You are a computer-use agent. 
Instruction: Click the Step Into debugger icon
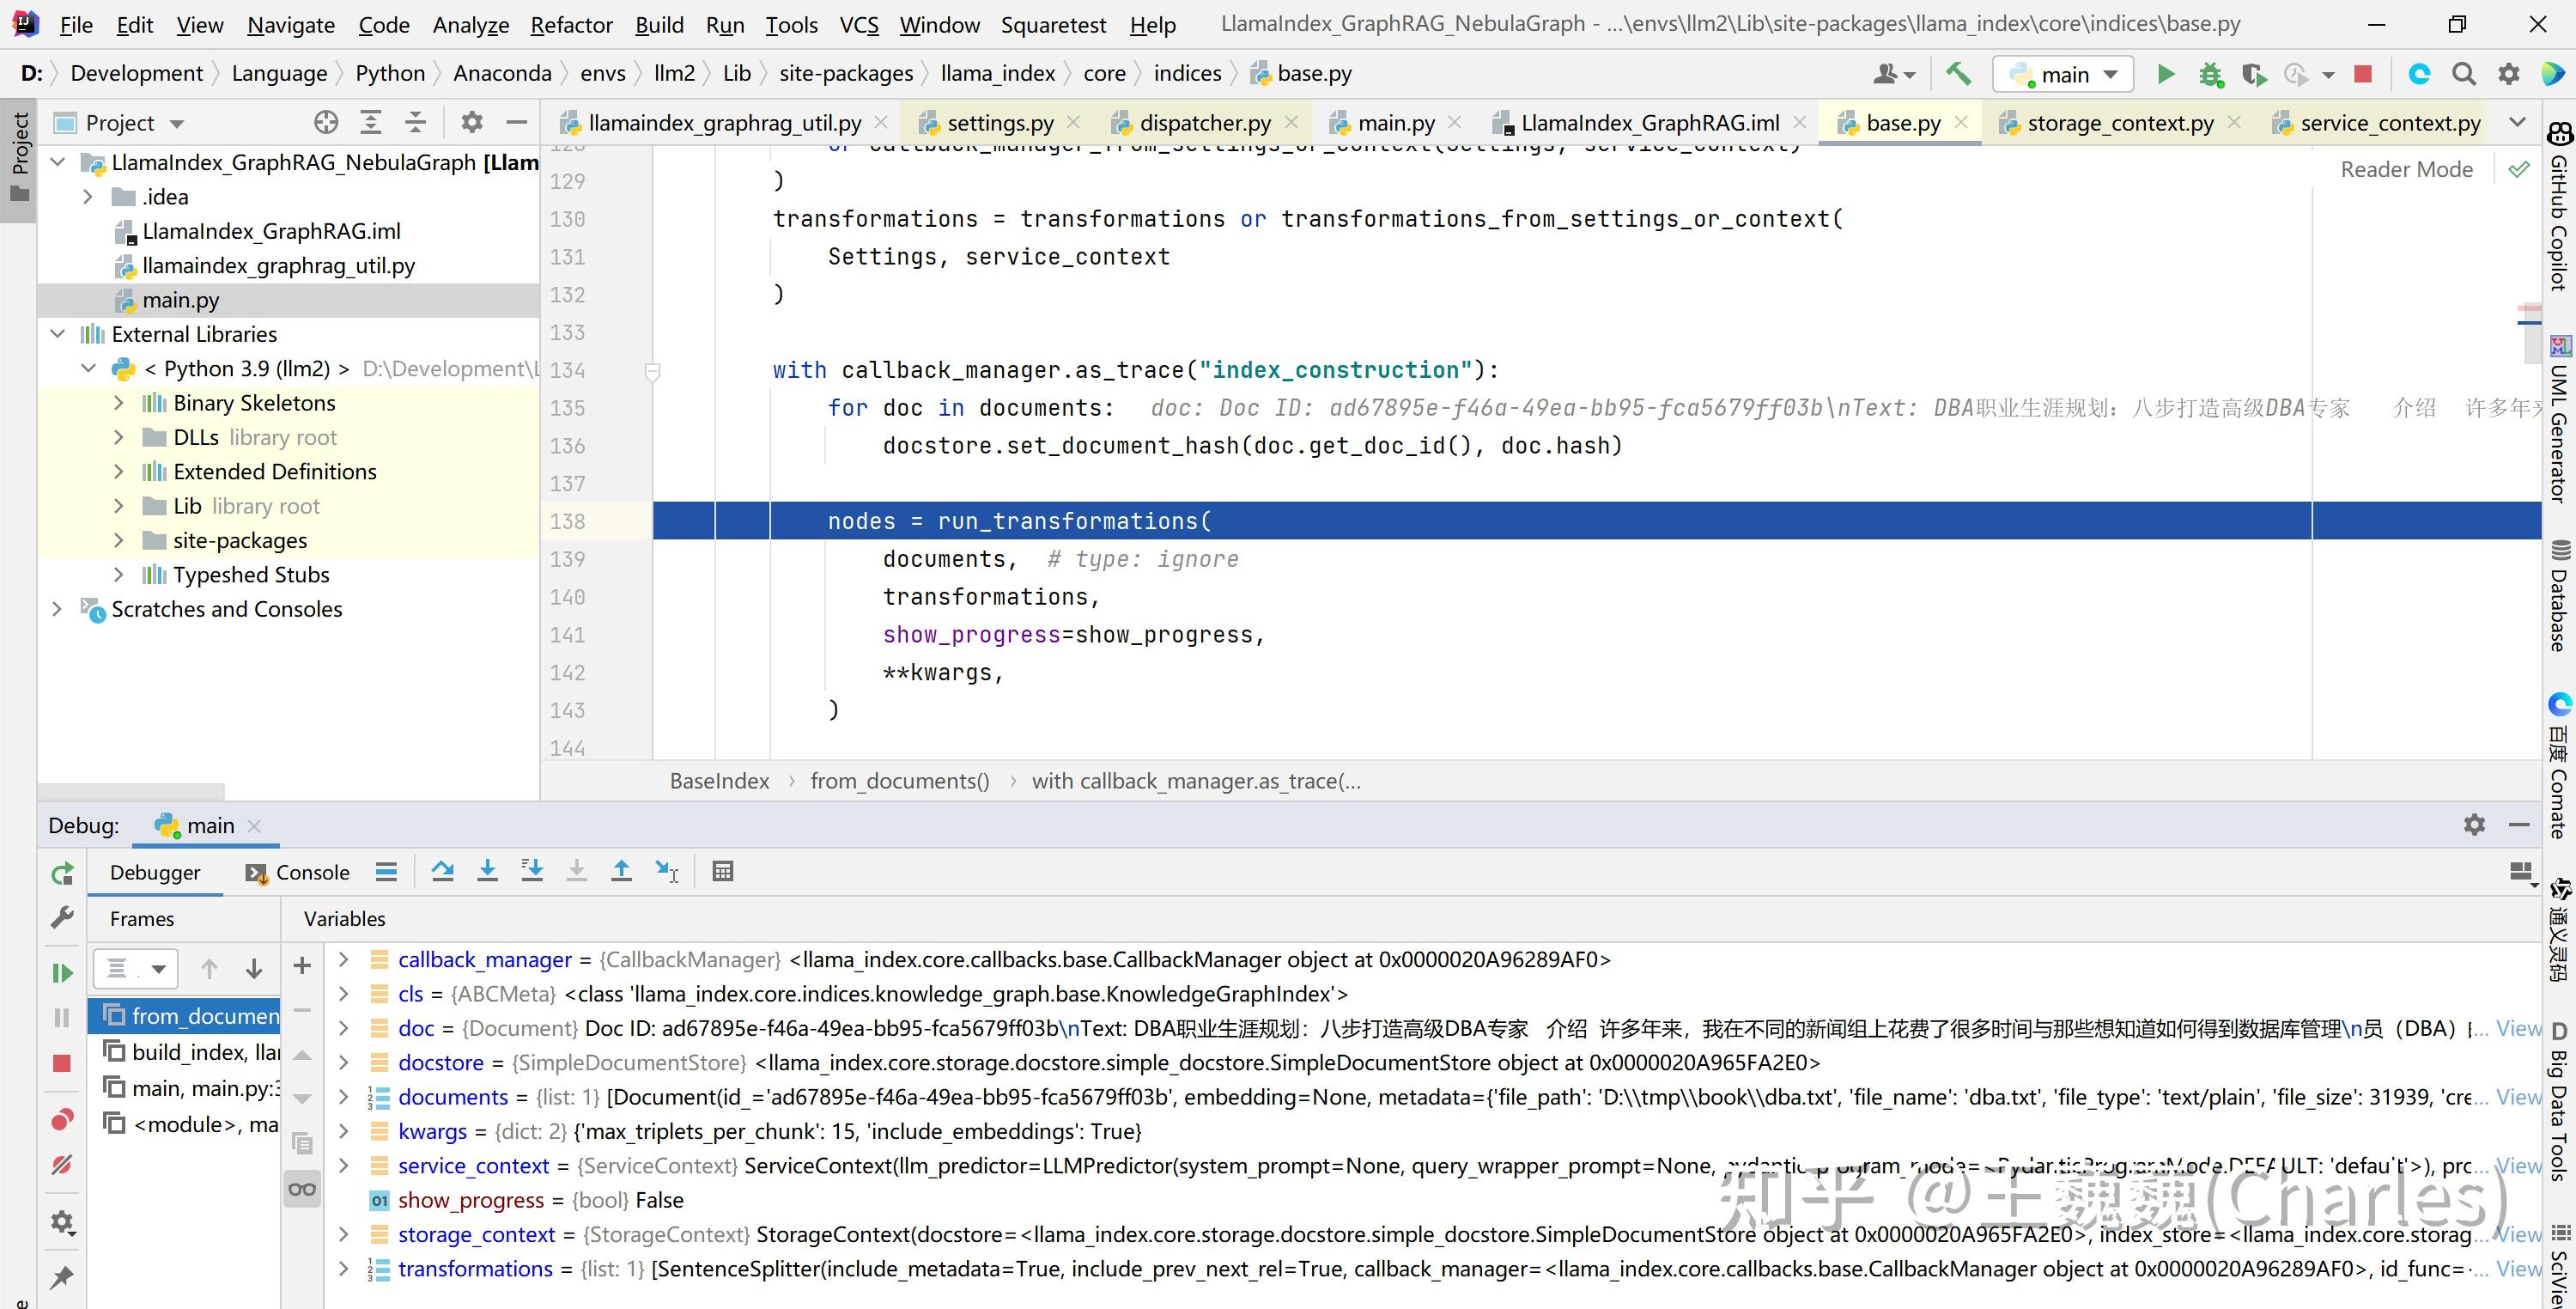[487, 871]
